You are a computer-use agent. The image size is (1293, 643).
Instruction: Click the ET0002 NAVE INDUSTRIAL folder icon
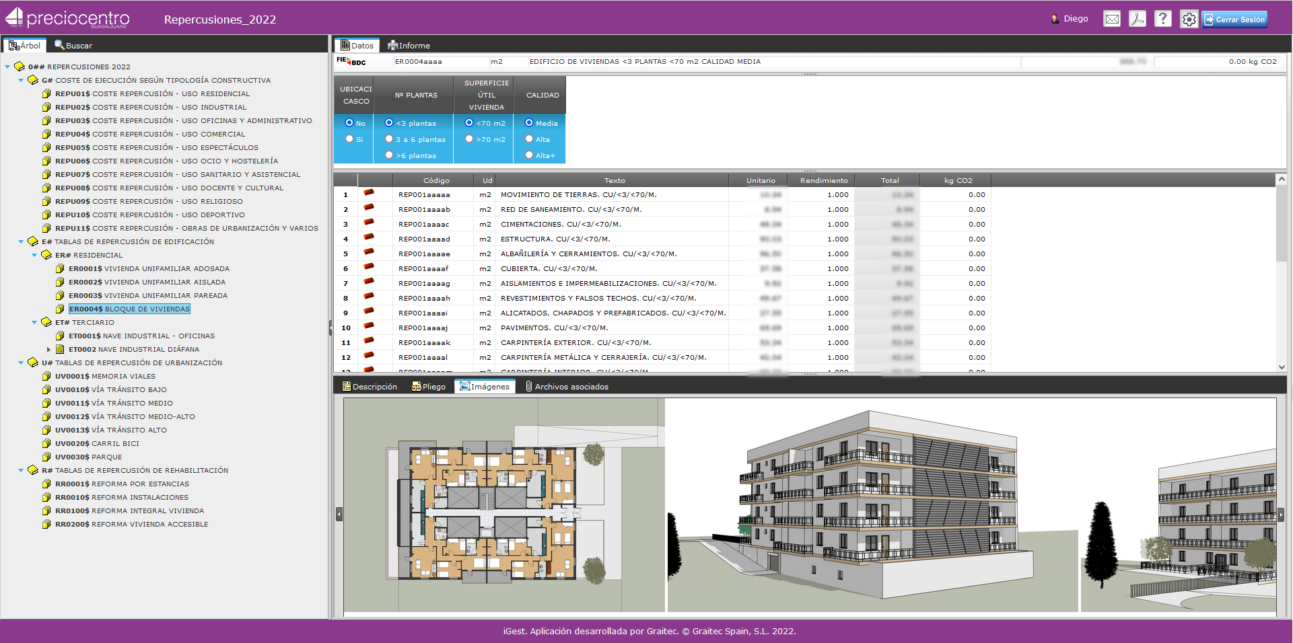60,349
